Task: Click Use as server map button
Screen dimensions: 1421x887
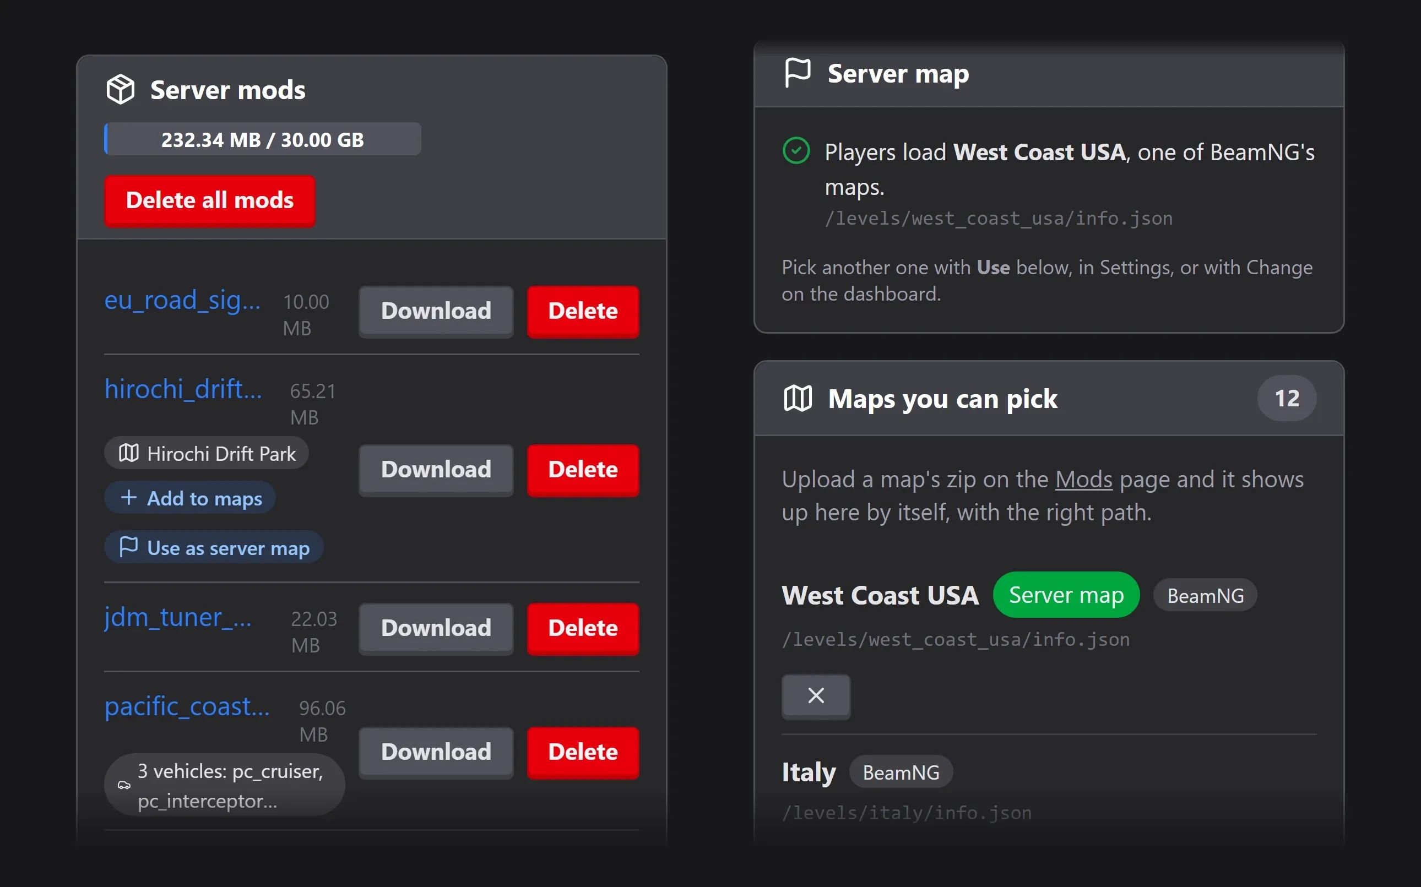Action: (x=214, y=547)
